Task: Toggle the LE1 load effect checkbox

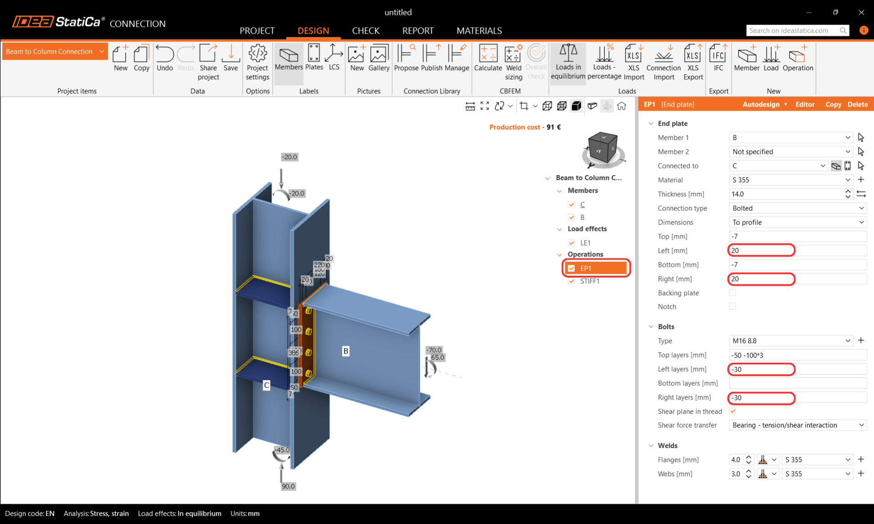Action: 572,243
